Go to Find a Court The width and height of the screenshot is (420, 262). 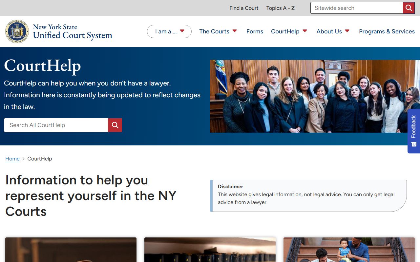tap(244, 8)
